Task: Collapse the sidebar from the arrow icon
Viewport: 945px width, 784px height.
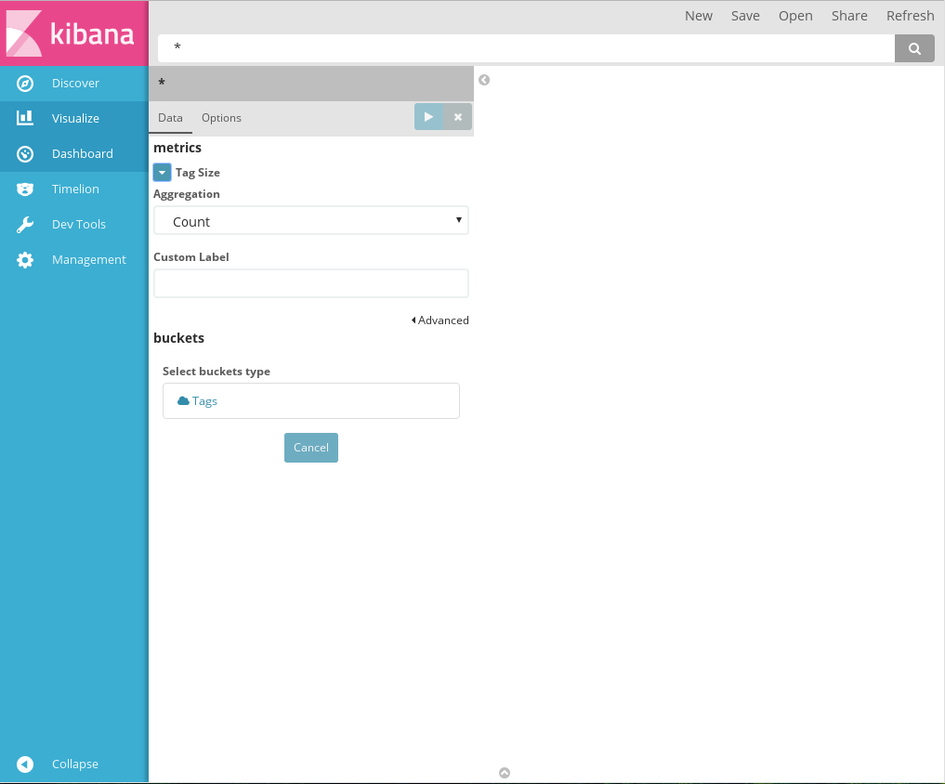Action: click(x=25, y=764)
